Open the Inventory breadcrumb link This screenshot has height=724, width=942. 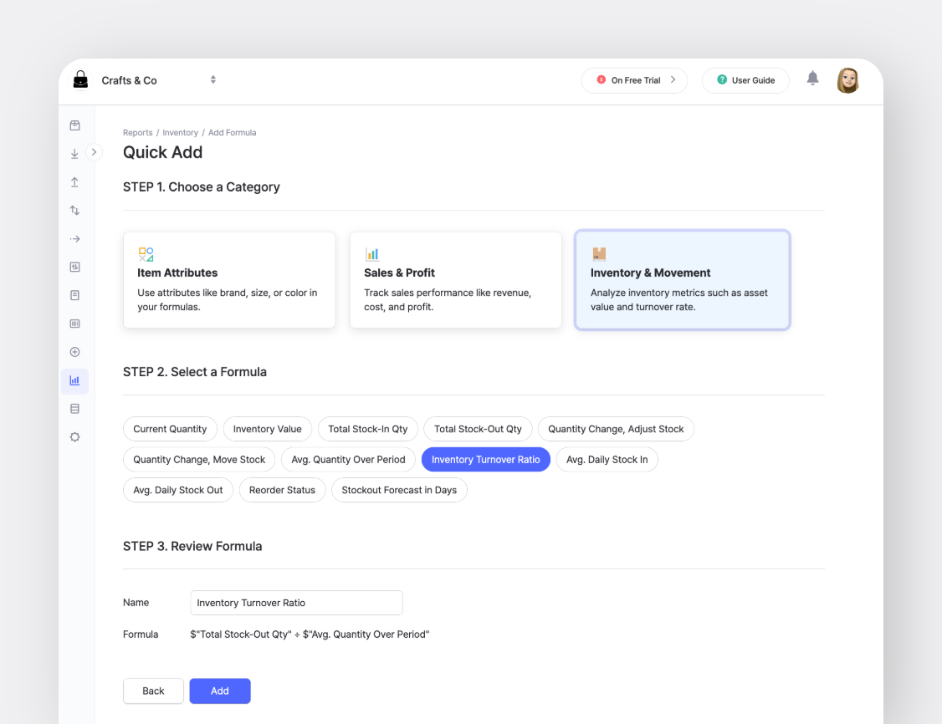(180, 132)
